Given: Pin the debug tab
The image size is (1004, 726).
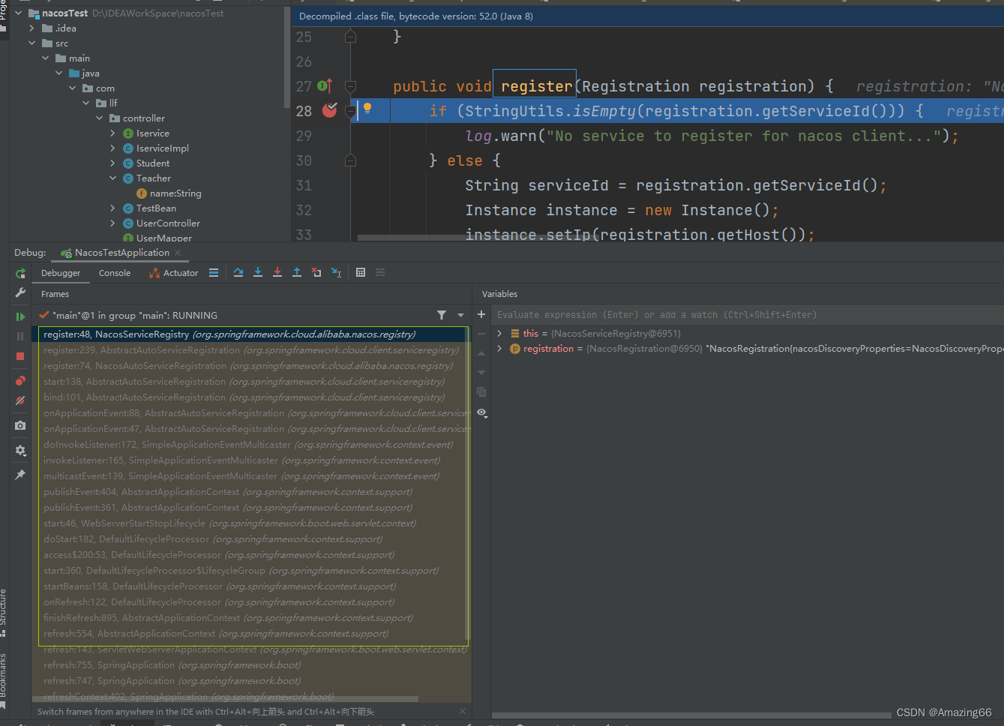Looking at the screenshot, I should point(20,475).
